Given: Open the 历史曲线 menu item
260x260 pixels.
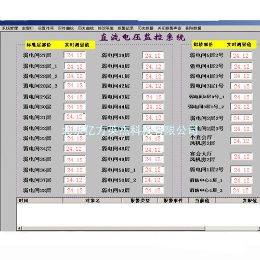Looking at the screenshot, I should click(x=86, y=28).
